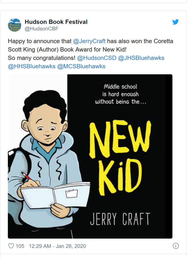Screen dimensions: 187x258
Task: Click the 105 likes count
Action: (20, 246)
